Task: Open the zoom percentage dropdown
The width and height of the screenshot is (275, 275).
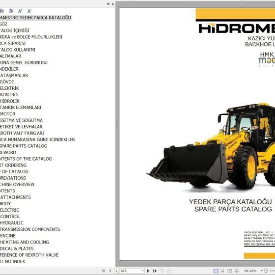Action: coord(261,271)
